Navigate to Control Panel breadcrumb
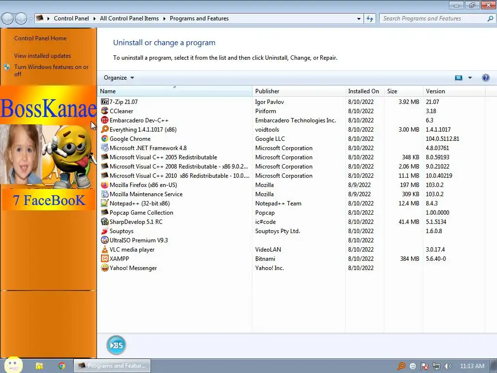 point(71,19)
